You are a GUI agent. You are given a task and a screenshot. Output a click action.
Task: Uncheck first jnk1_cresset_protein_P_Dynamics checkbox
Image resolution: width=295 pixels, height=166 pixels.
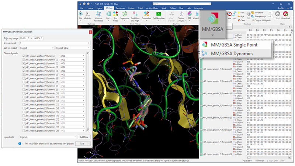tap(24, 56)
